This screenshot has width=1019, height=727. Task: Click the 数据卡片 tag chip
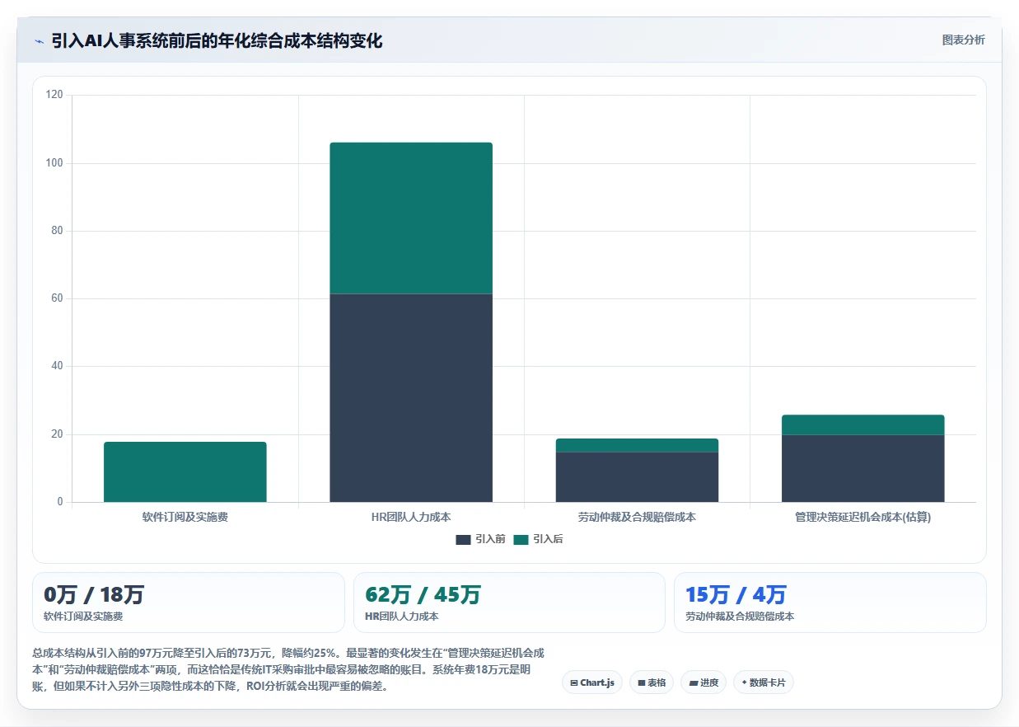(764, 682)
